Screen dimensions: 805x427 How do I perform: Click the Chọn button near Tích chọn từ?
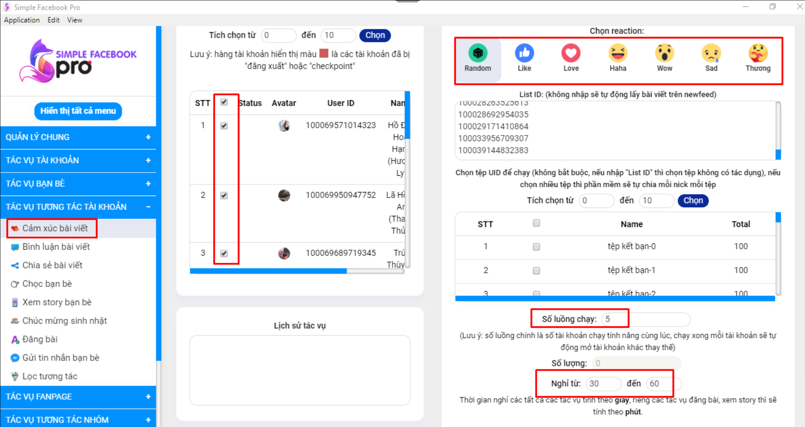374,35
